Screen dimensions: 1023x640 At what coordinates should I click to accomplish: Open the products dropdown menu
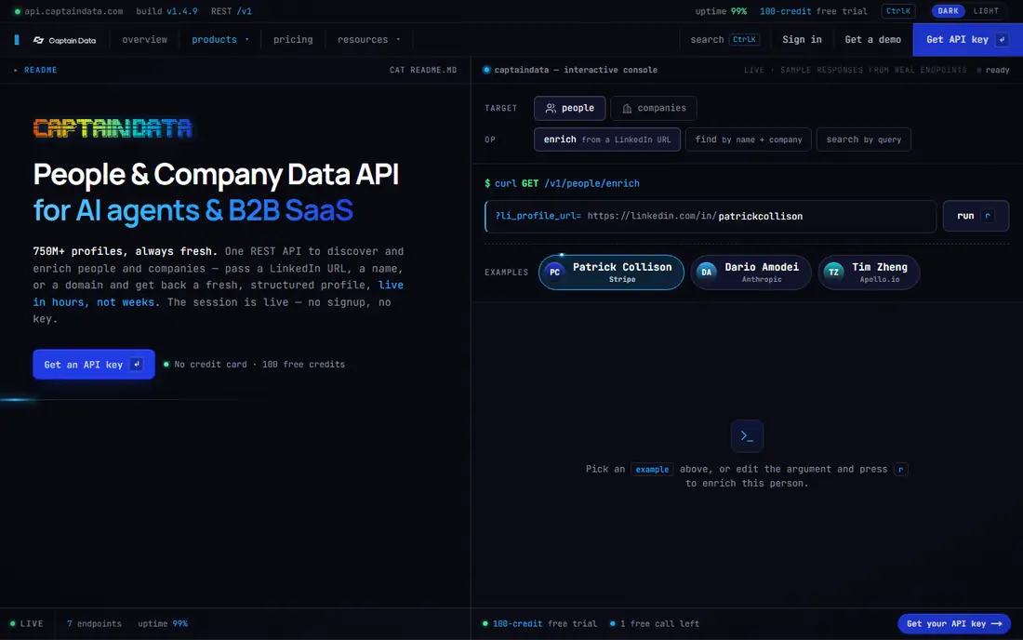(219, 40)
